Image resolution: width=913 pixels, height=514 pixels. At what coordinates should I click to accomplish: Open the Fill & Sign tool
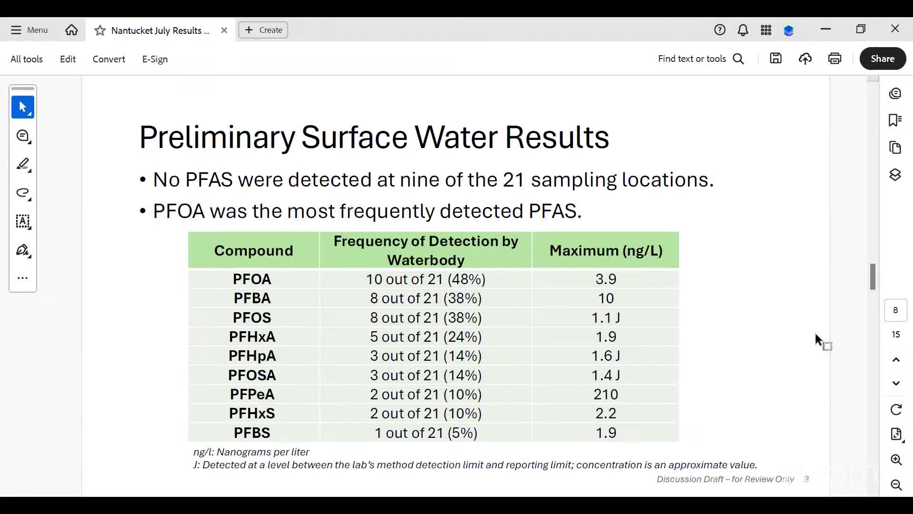[x=22, y=250]
